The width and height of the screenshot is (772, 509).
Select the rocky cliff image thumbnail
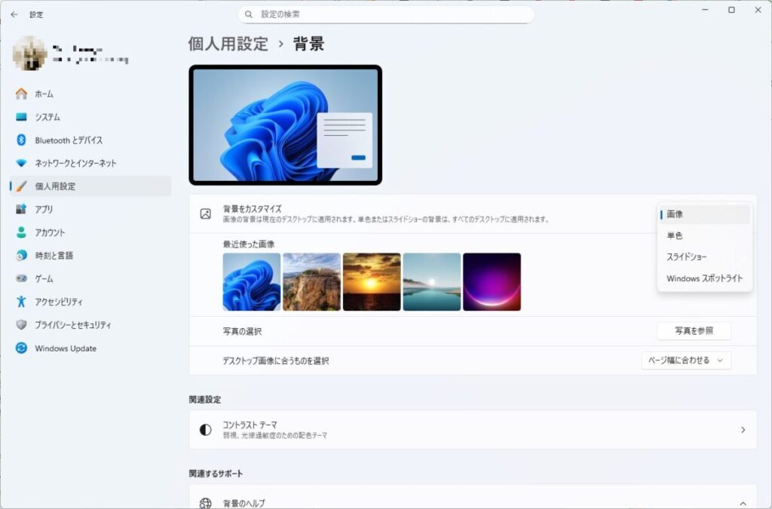pyautogui.click(x=311, y=281)
